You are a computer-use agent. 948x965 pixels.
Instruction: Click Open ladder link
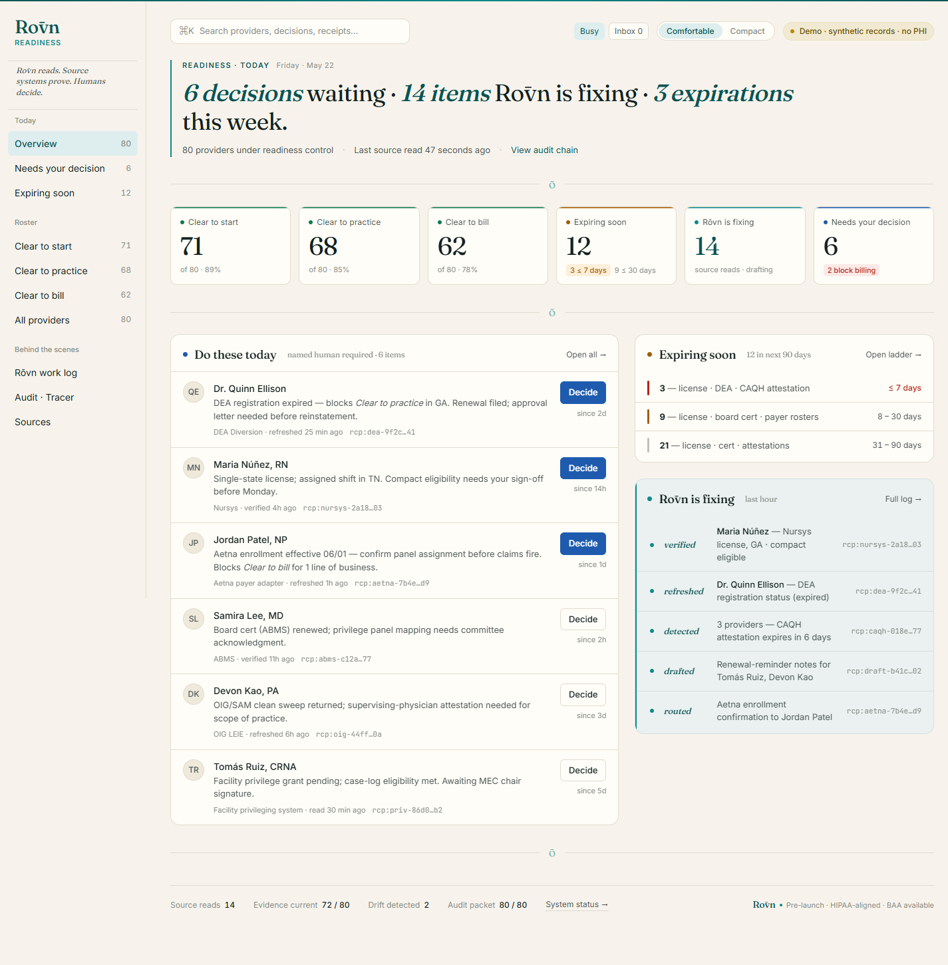[x=893, y=355]
